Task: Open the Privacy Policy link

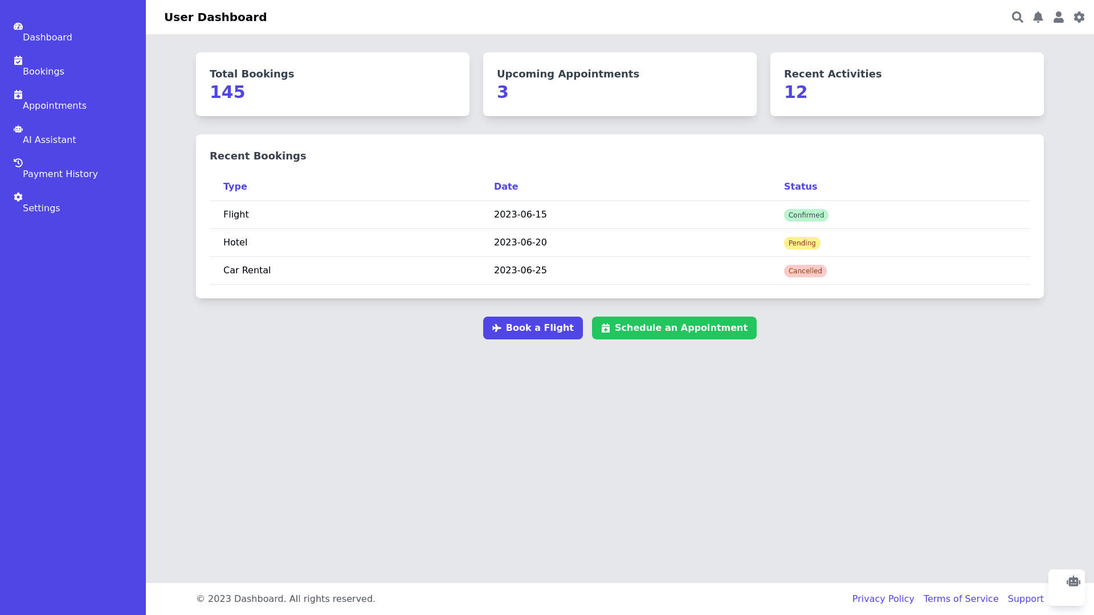Action: click(883, 598)
